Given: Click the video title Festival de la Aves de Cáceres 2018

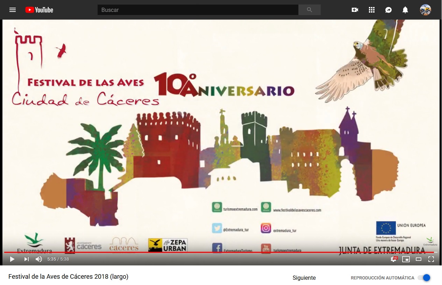Looking at the screenshot, I should [69, 277].
